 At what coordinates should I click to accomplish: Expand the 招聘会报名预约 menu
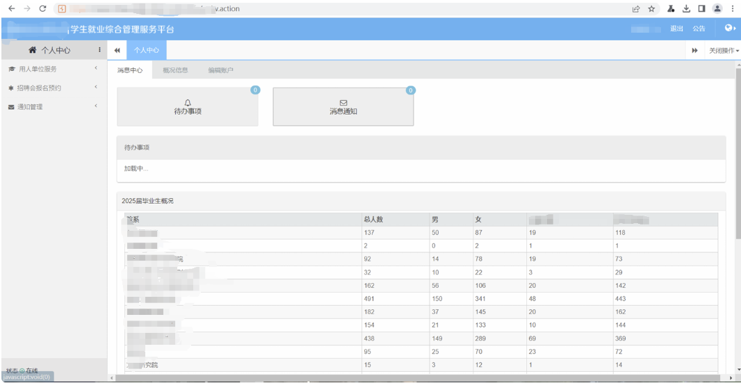pos(54,88)
